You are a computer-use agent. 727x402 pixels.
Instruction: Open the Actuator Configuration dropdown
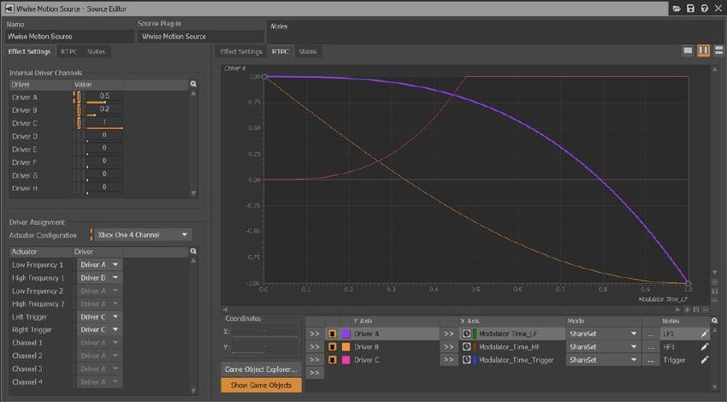(142, 234)
